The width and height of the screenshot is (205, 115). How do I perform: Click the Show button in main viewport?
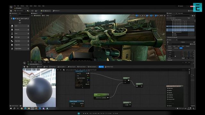(x=48, y=16)
